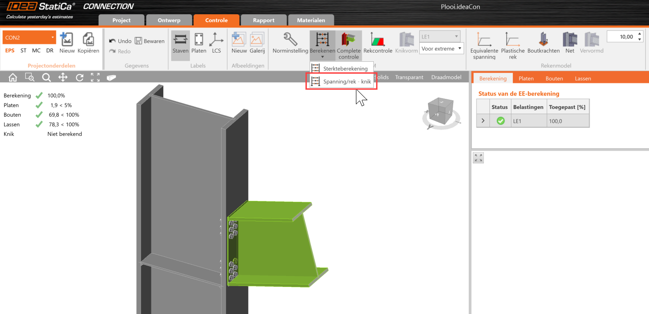Open the Galerij image gallery
Screen dimensions: 649x314
click(x=257, y=40)
